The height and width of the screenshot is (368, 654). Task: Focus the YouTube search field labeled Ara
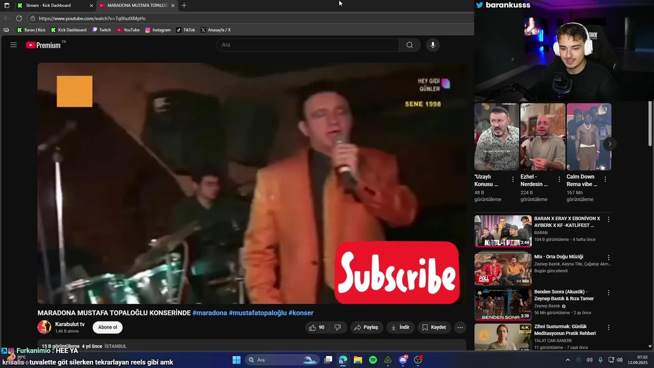(x=308, y=45)
